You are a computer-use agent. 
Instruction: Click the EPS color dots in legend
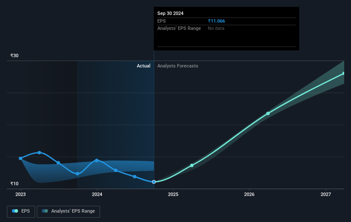click(x=15, y=211)
